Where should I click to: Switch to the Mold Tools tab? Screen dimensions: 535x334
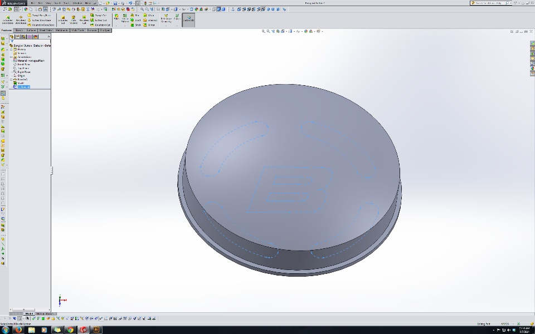pyautogui.click(x=78, y=30)
